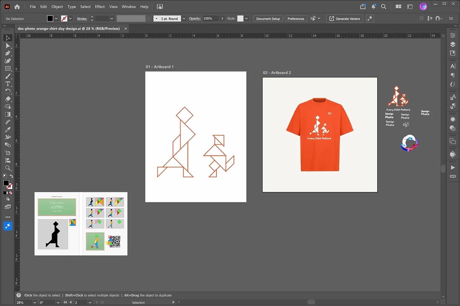Open the Links panel icon

453,176
